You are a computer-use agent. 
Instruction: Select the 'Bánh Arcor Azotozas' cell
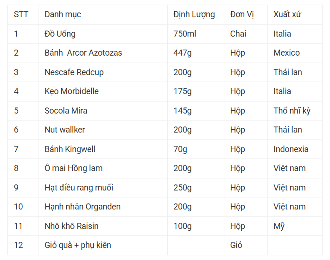pos(83,53)
